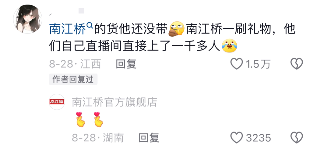Tap the 8-28 · 湖南 timestamp
Image resolution: width=317 pixels, height=152 pixels.
(x=98, y=138)
